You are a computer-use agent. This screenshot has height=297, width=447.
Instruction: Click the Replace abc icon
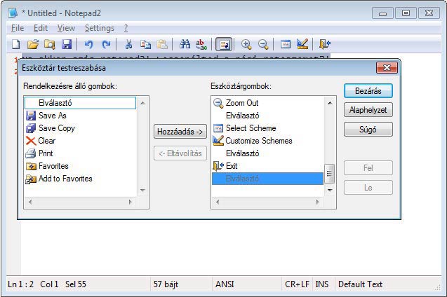click(x=201, y=44)
